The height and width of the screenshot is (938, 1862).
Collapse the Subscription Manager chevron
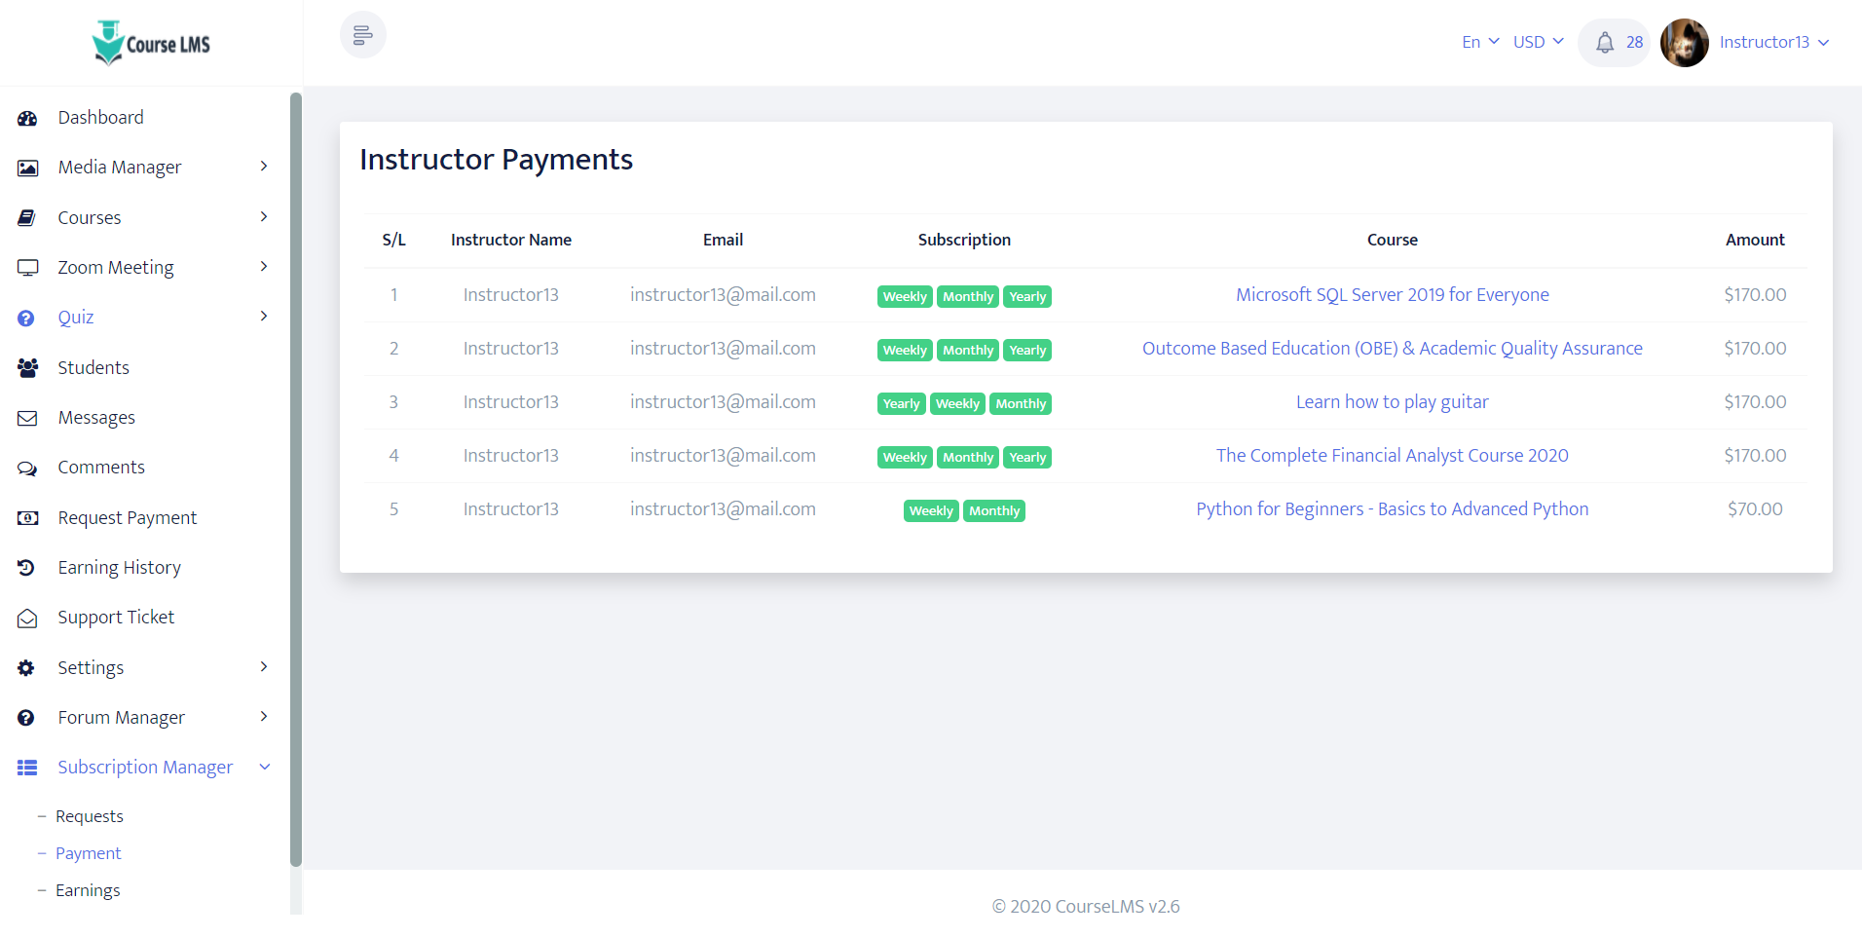pos(264,768)
